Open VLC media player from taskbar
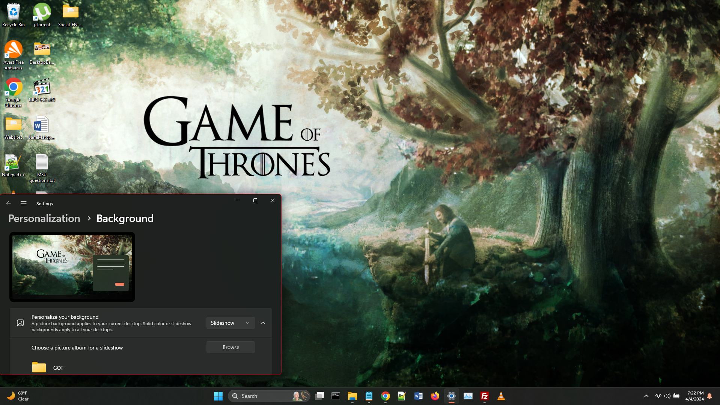Screen dimensions: 720x405 501,396
